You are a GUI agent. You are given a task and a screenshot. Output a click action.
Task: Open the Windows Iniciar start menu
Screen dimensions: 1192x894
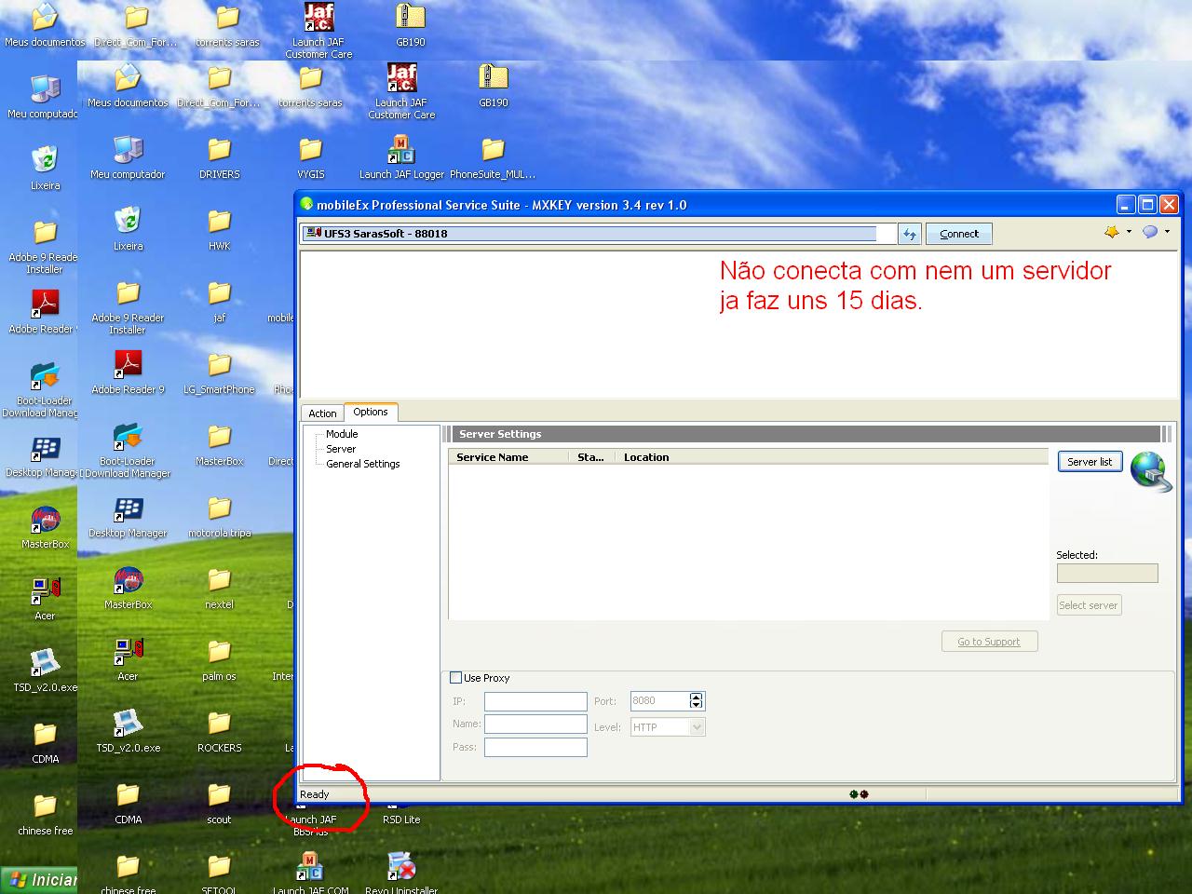[x=39, y=880]
